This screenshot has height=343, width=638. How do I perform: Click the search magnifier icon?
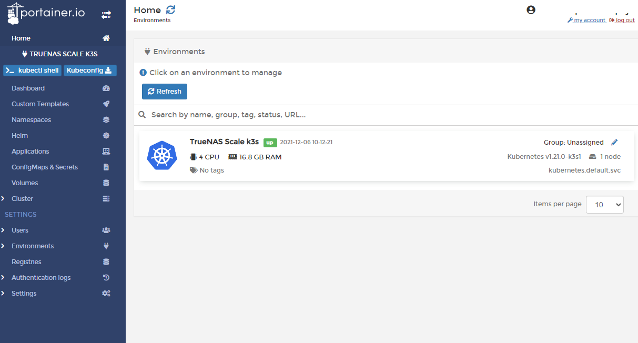coord(142,115)
